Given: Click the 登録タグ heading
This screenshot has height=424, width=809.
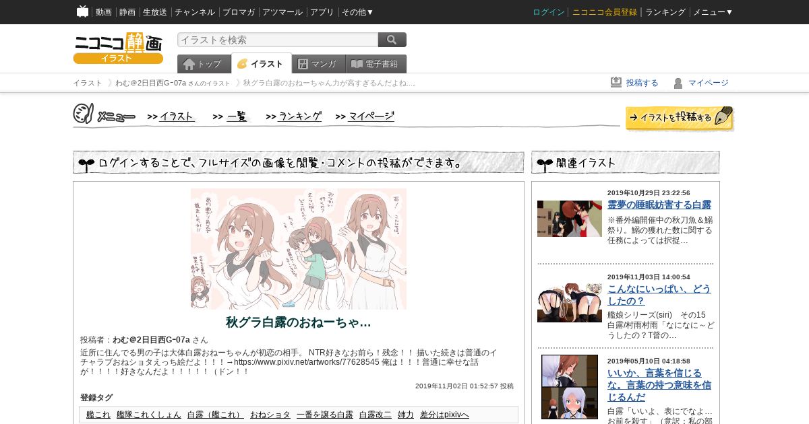Looking at the screenshot, I should point(96,398).
